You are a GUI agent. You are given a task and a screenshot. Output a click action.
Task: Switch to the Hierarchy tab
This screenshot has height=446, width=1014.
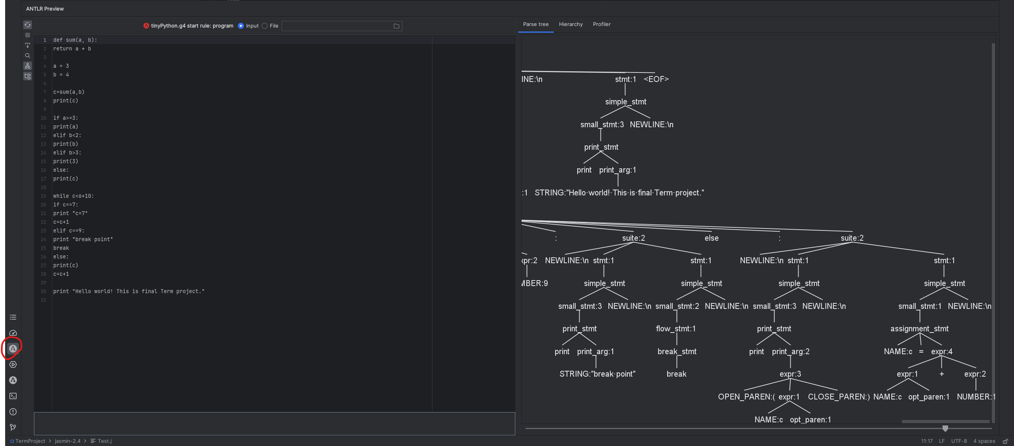point(571,24)
